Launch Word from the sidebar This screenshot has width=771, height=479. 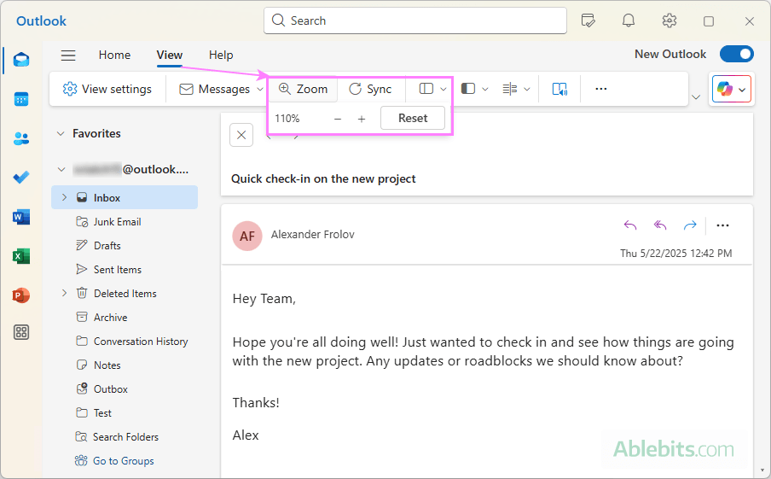(21, 217)
